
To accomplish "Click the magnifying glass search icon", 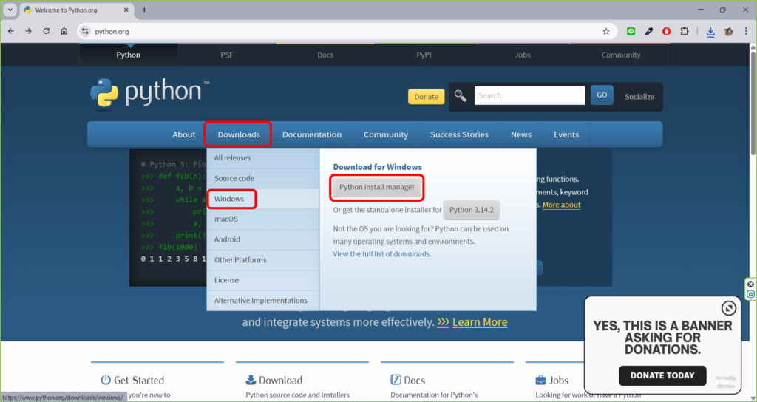I will point(461,95).
